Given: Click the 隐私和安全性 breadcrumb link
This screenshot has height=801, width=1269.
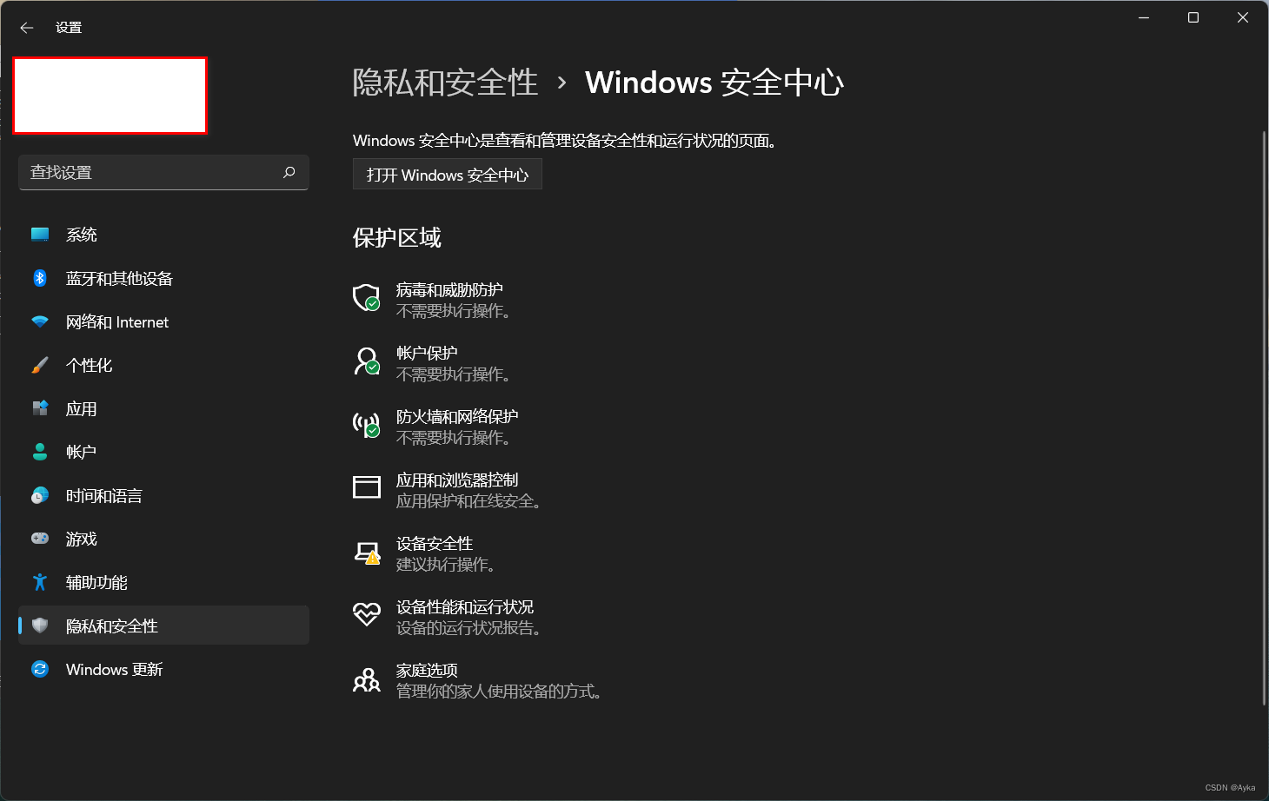Looking at the screenshot, I should pyautogui.click(x=445, y=83).
